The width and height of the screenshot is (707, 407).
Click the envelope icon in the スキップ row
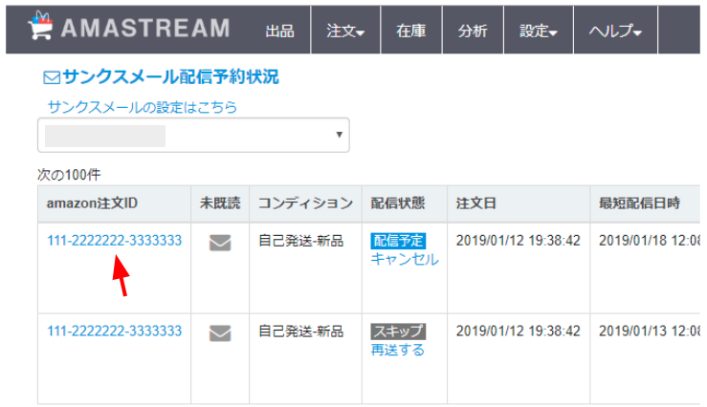pos(220,333)
